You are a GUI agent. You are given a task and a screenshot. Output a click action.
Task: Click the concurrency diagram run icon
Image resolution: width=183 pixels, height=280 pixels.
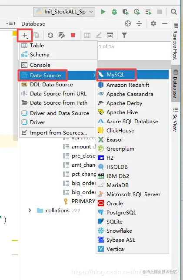pos(148,12)
